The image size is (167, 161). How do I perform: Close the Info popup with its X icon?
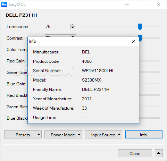(134, 41)
